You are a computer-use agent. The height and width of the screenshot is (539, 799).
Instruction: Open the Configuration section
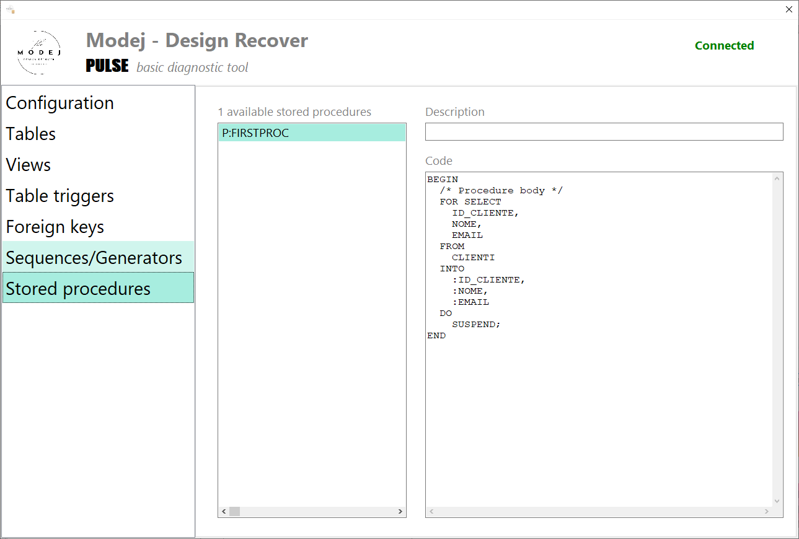click(x=98, y=102)
